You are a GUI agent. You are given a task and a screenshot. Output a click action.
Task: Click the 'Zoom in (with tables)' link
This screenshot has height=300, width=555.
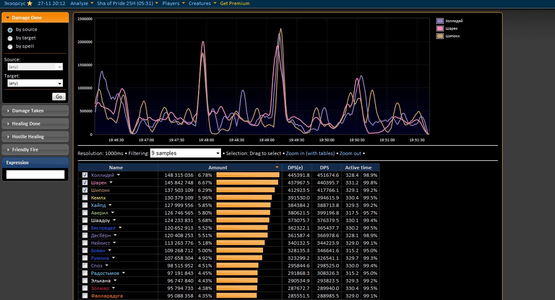[x=310, y=153]
